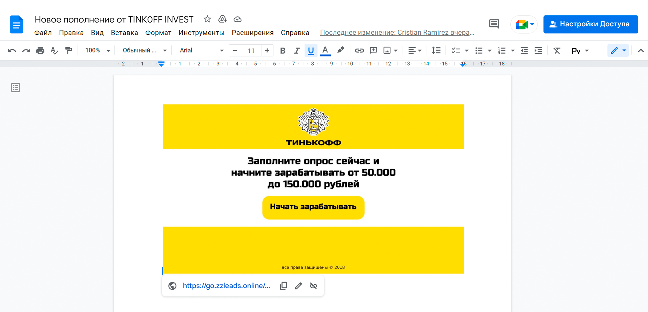Image resolution: width=648 pixels, height=312 pixels.
Task: Select the paint format roller icon
Action: [68, 50]
